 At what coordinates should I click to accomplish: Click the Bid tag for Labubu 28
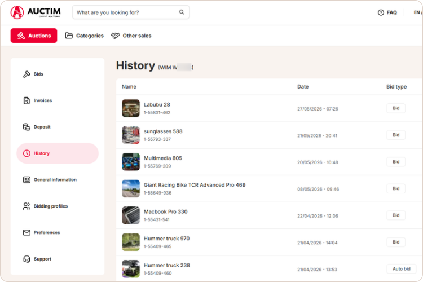[x=396, y=108]
